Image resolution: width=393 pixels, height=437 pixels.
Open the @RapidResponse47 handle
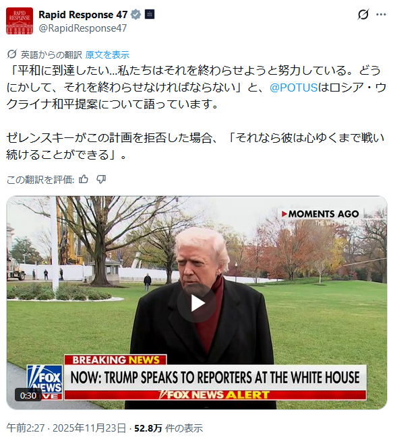pyautogui.click(x=83, y=28)
